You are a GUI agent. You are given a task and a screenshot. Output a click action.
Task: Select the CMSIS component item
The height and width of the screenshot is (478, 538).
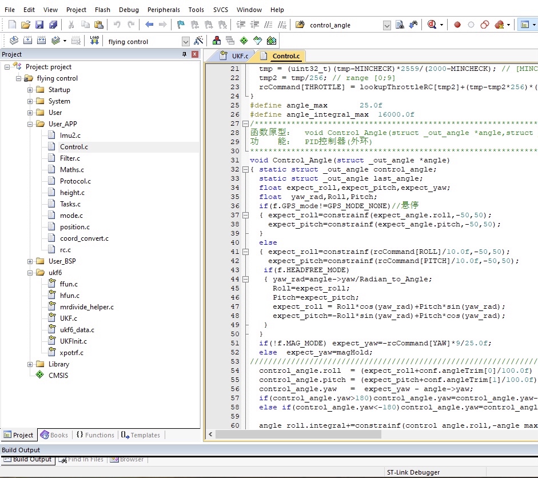pos(58,376)
